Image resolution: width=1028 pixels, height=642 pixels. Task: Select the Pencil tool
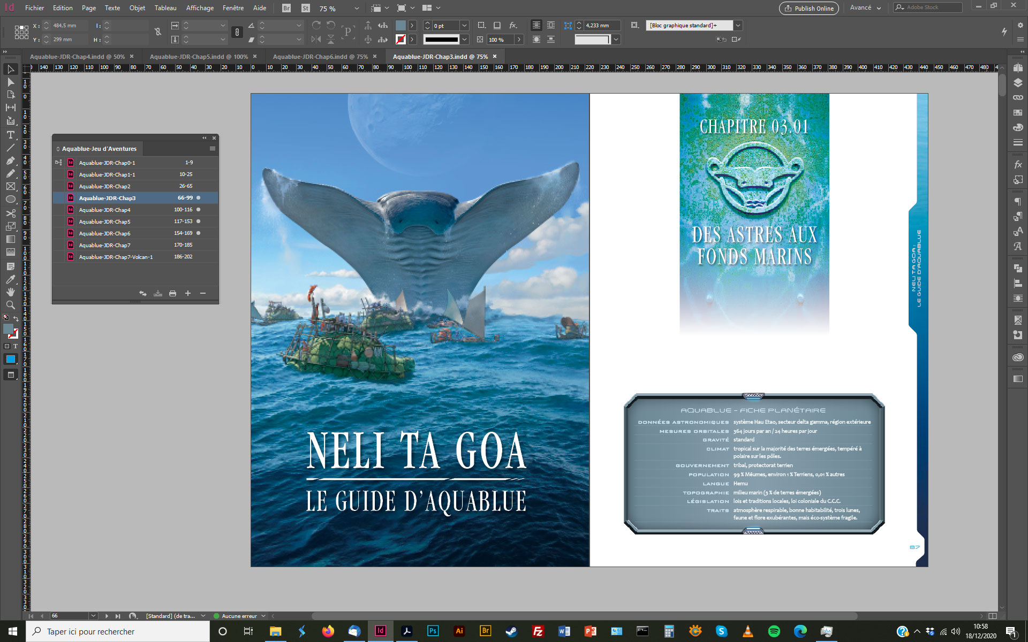[x=10, y=173]
